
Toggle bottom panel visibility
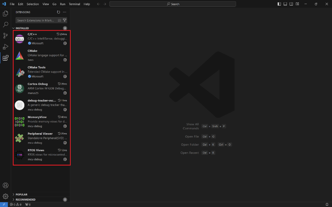285,4
